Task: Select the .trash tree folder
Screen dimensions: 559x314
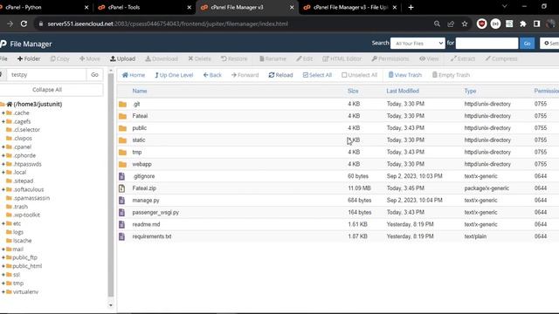Action: coord(20,207)
